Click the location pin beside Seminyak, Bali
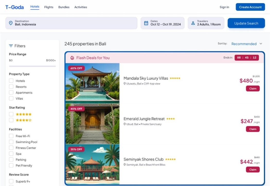The image size is (270, 186). tap(125, 164)
